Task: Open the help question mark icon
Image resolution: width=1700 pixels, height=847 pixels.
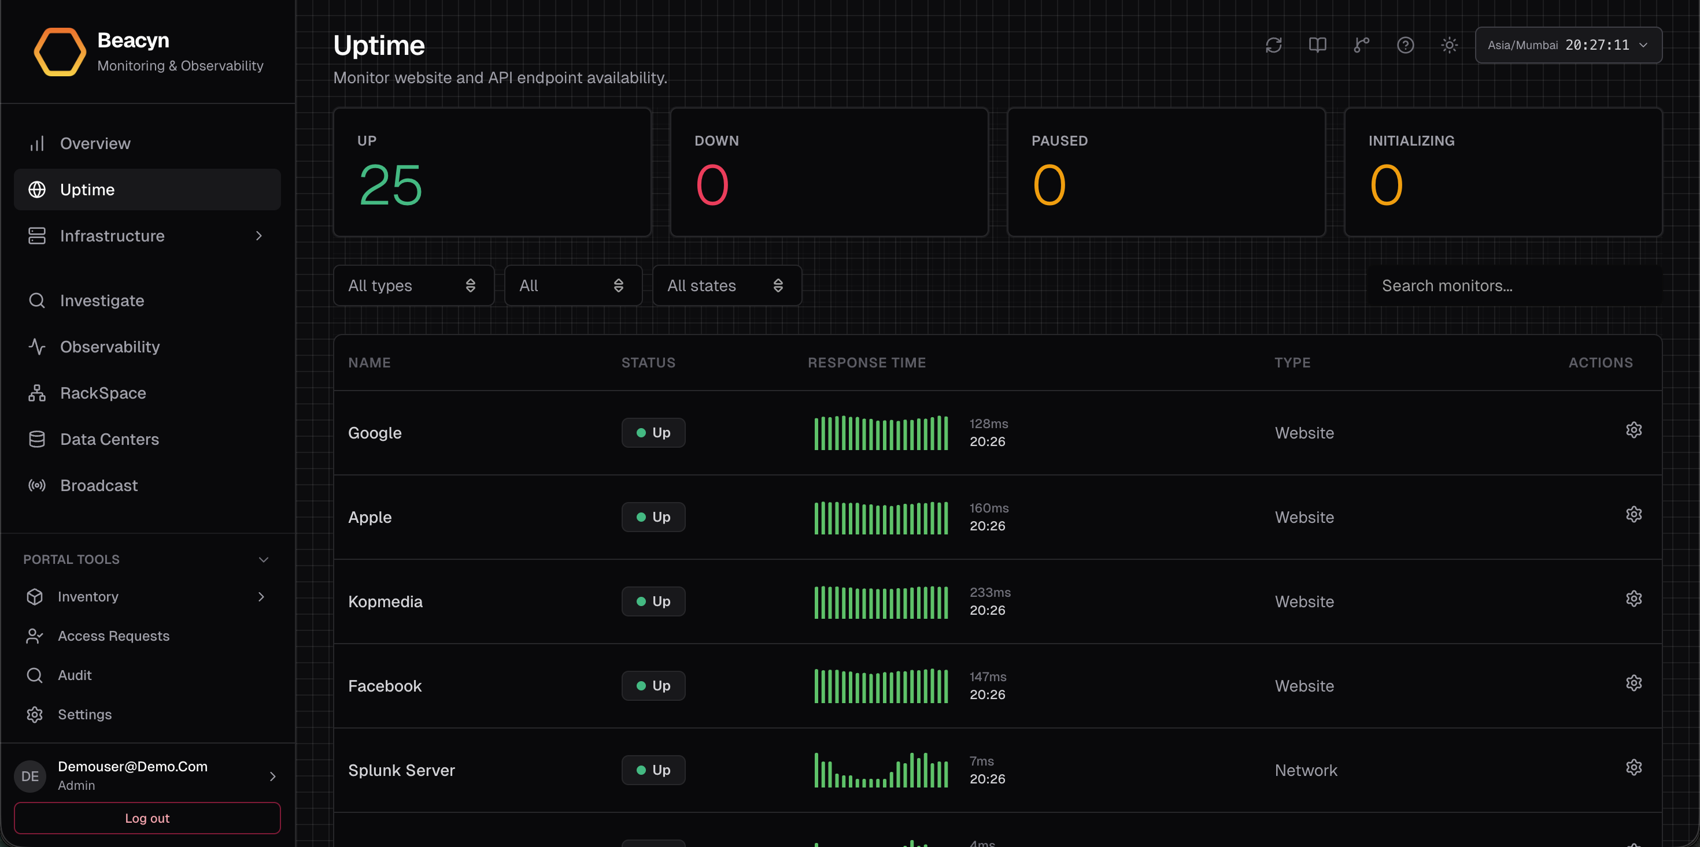Action: tap(1406, 45)
